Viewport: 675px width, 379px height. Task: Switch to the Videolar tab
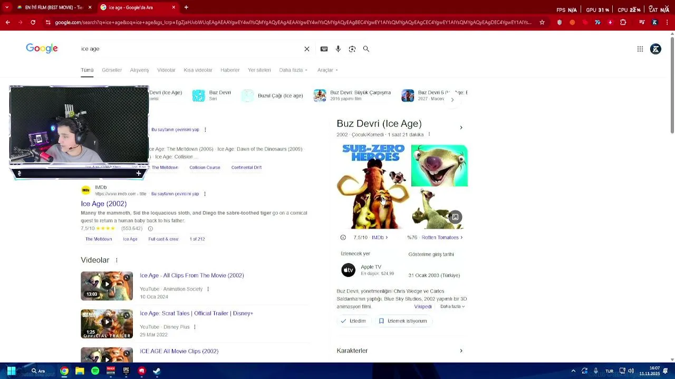click(166, 70)
